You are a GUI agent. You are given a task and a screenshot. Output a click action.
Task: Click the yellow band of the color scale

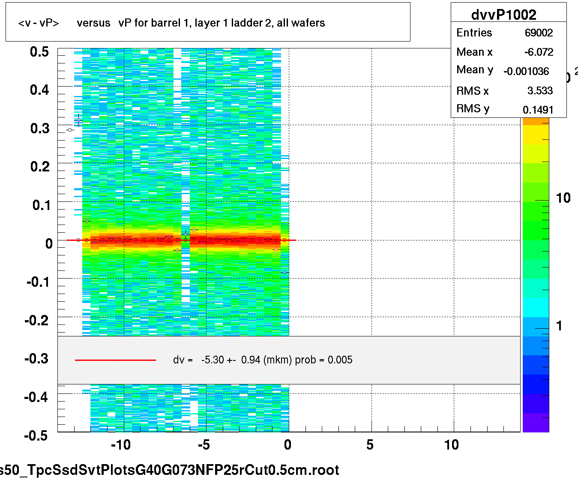point(536,135)
